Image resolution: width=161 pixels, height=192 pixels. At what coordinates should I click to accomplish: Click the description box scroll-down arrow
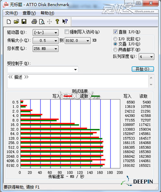pyautogui.click(x=151, y=85)
